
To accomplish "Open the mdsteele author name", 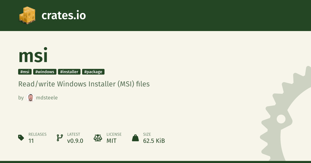I will [x=47, y=98].
